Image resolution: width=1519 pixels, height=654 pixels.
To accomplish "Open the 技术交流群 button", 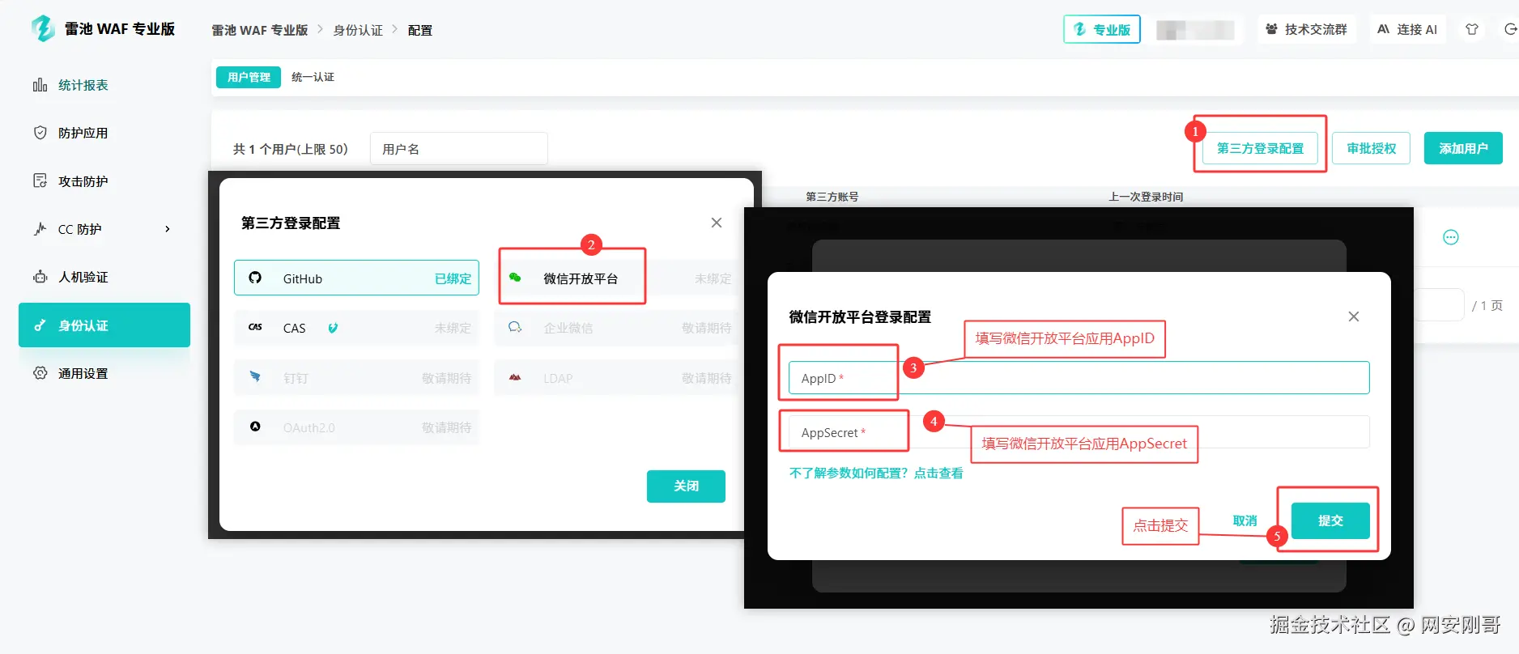I will click(1307, 29).
